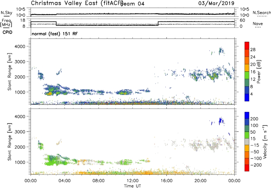Click the date '03/Mar/2019'
271x188 pixels.
(216, 3)
